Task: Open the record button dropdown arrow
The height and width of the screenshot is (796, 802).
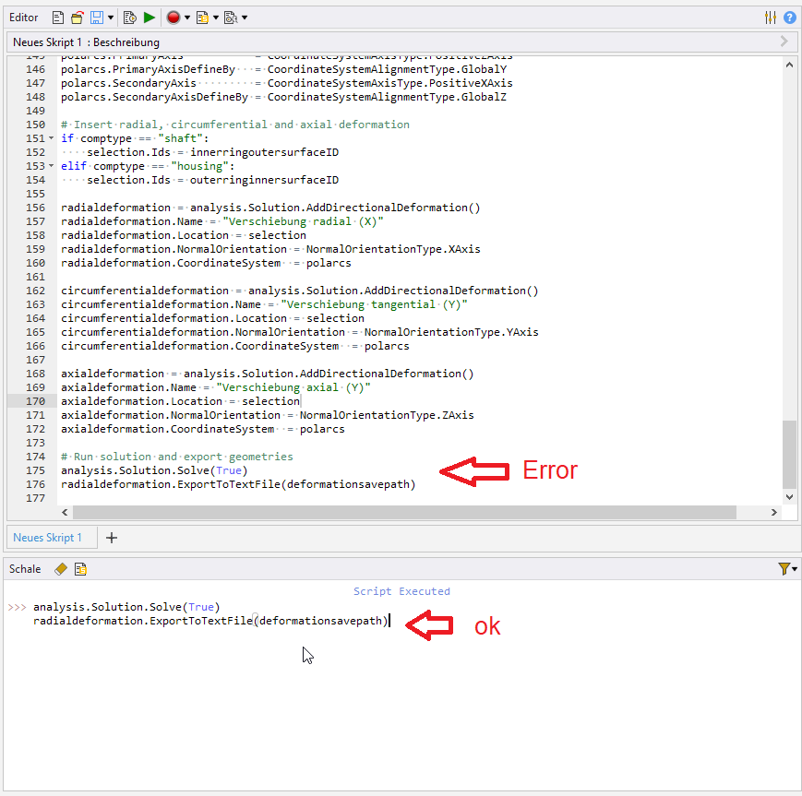Action: pos(187,18)
